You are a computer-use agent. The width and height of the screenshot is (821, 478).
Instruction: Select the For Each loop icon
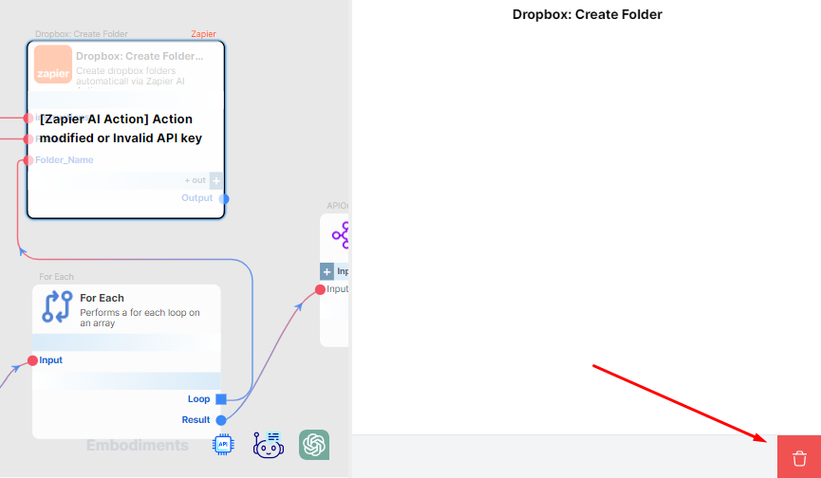pos(57,307)
